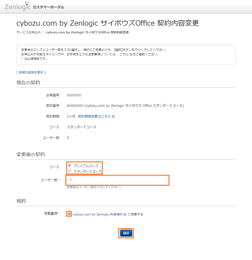Click 現在の契約 section heading
The height and width of the screenshot is (260, 252).
[28, 83]
